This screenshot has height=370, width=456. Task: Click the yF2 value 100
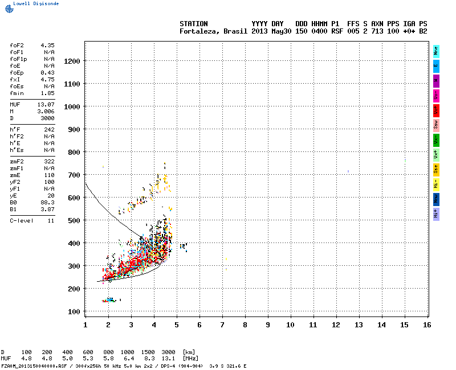50,182
